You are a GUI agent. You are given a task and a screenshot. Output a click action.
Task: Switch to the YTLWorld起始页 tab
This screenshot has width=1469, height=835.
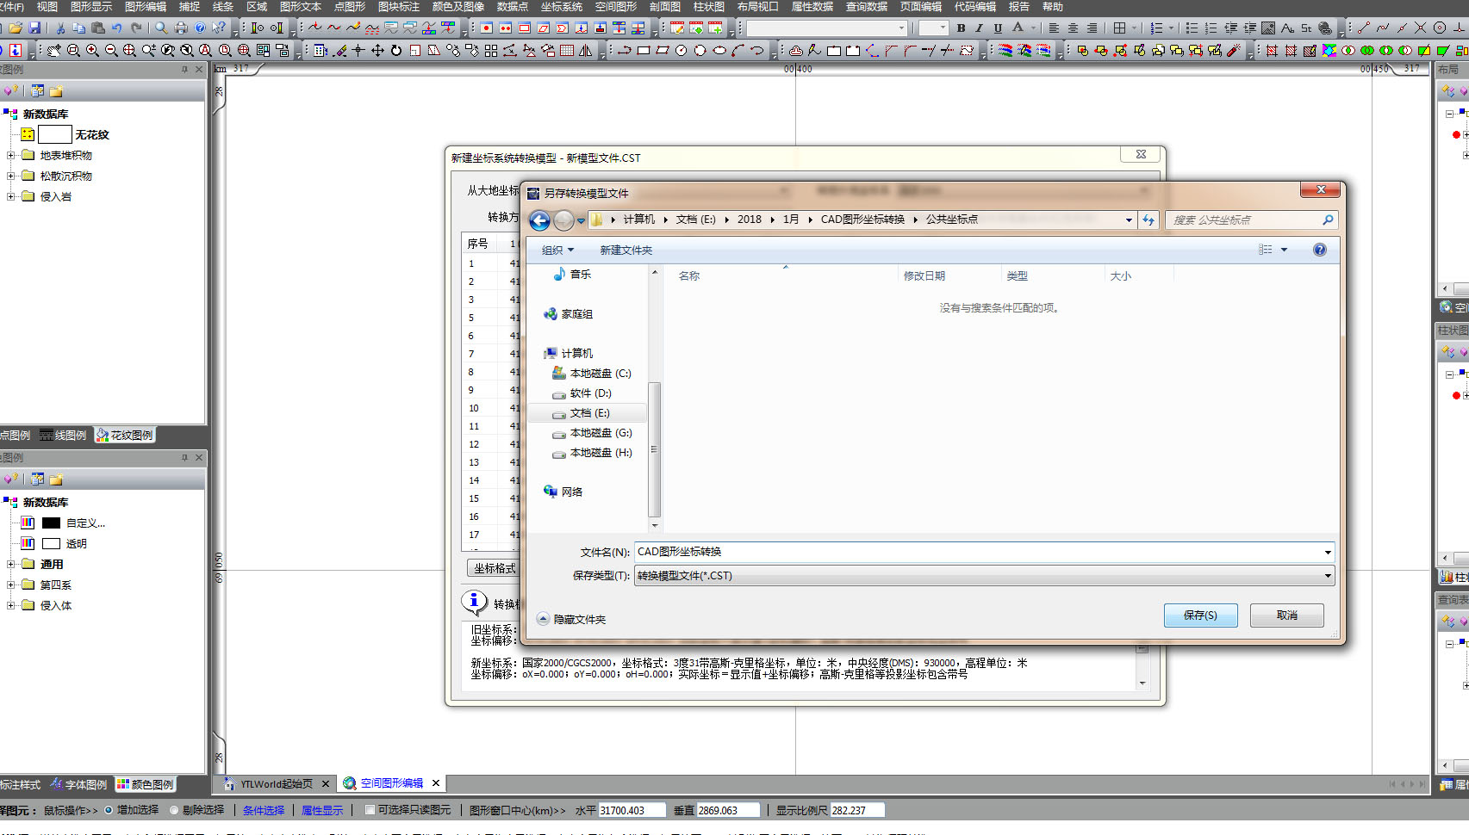pyautogui.click(x=276, y=784)
